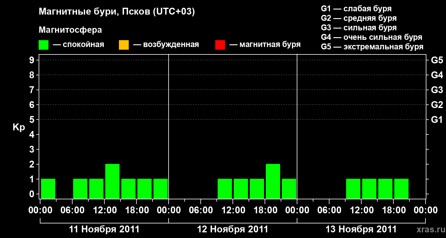
Task: Click the '— возбужденная' legend label
Action: tap(166, 45)
